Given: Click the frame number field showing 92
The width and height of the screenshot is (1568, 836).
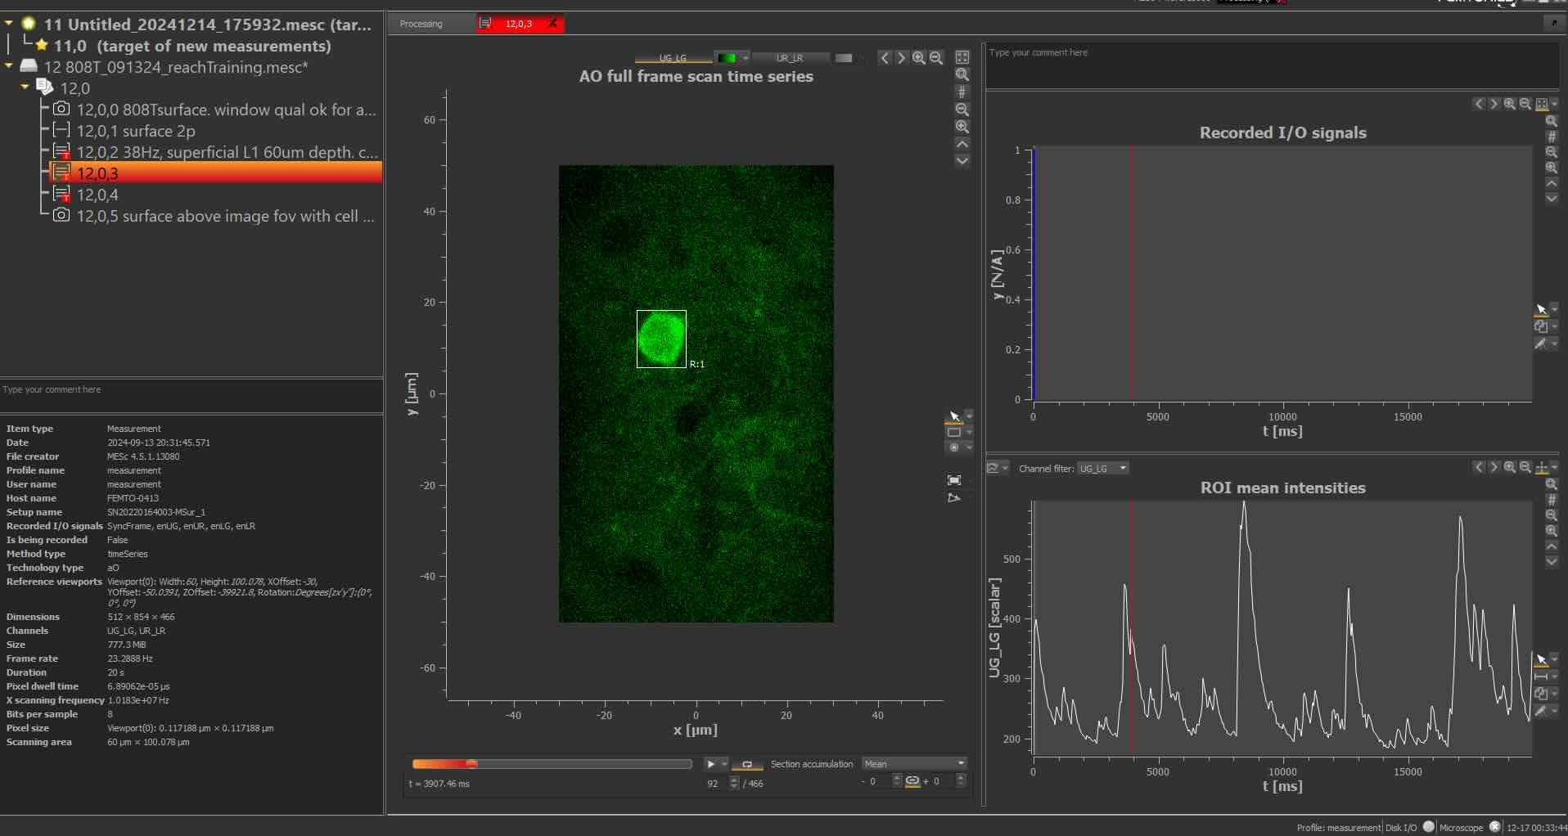Looking at the screenshot, I should pyautogui.click(x=714, y=783).
